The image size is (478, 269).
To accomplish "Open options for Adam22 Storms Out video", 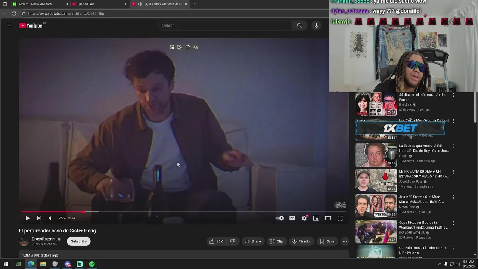I will pos(453,197).
